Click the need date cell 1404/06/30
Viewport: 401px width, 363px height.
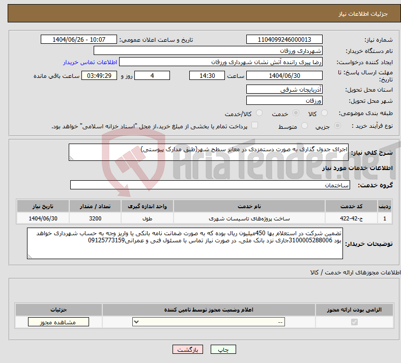click(x=43, y=218)
